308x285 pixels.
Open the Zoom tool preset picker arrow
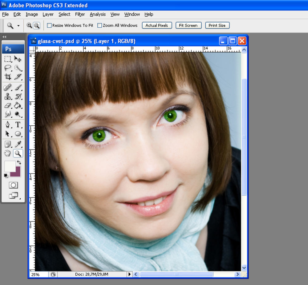(18, 26)
